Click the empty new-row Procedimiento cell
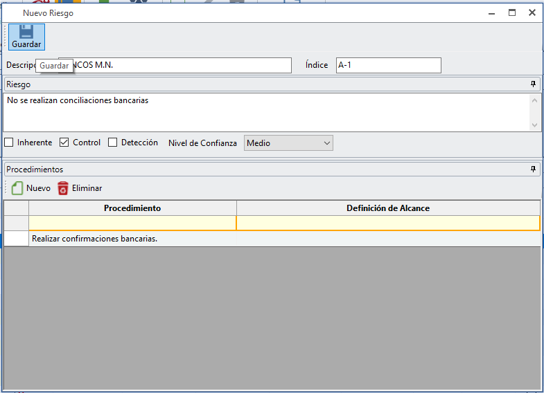 point(132,223)
